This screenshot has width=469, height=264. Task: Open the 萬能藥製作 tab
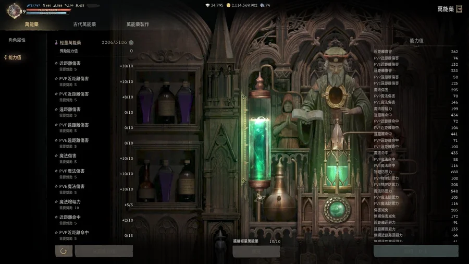138,25
